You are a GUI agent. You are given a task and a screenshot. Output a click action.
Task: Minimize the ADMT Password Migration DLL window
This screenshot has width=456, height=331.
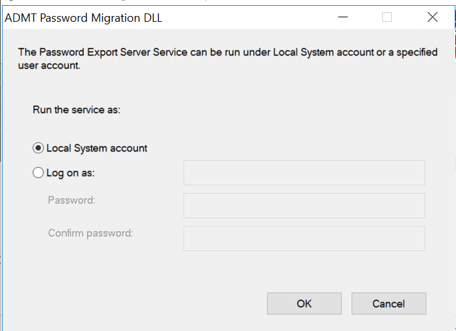pyautogui.click(x=343, y=17)
